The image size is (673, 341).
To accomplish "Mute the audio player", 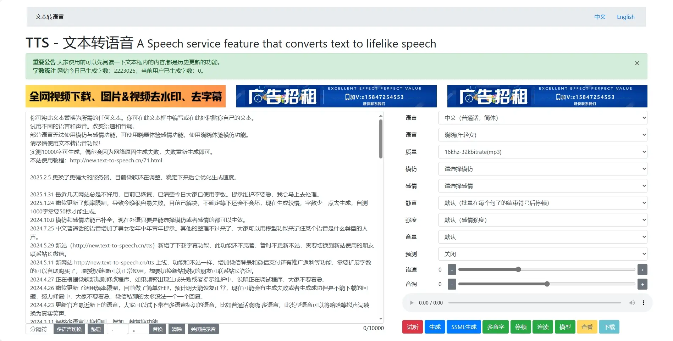I will click(632, 302).
